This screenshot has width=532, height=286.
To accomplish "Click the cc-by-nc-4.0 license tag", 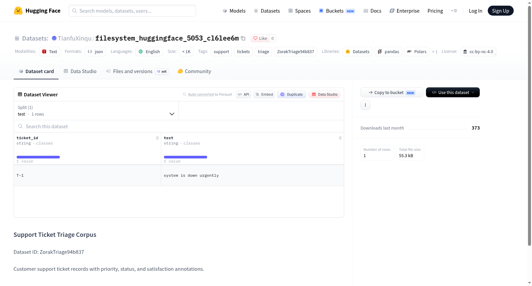I will [478, 51].
